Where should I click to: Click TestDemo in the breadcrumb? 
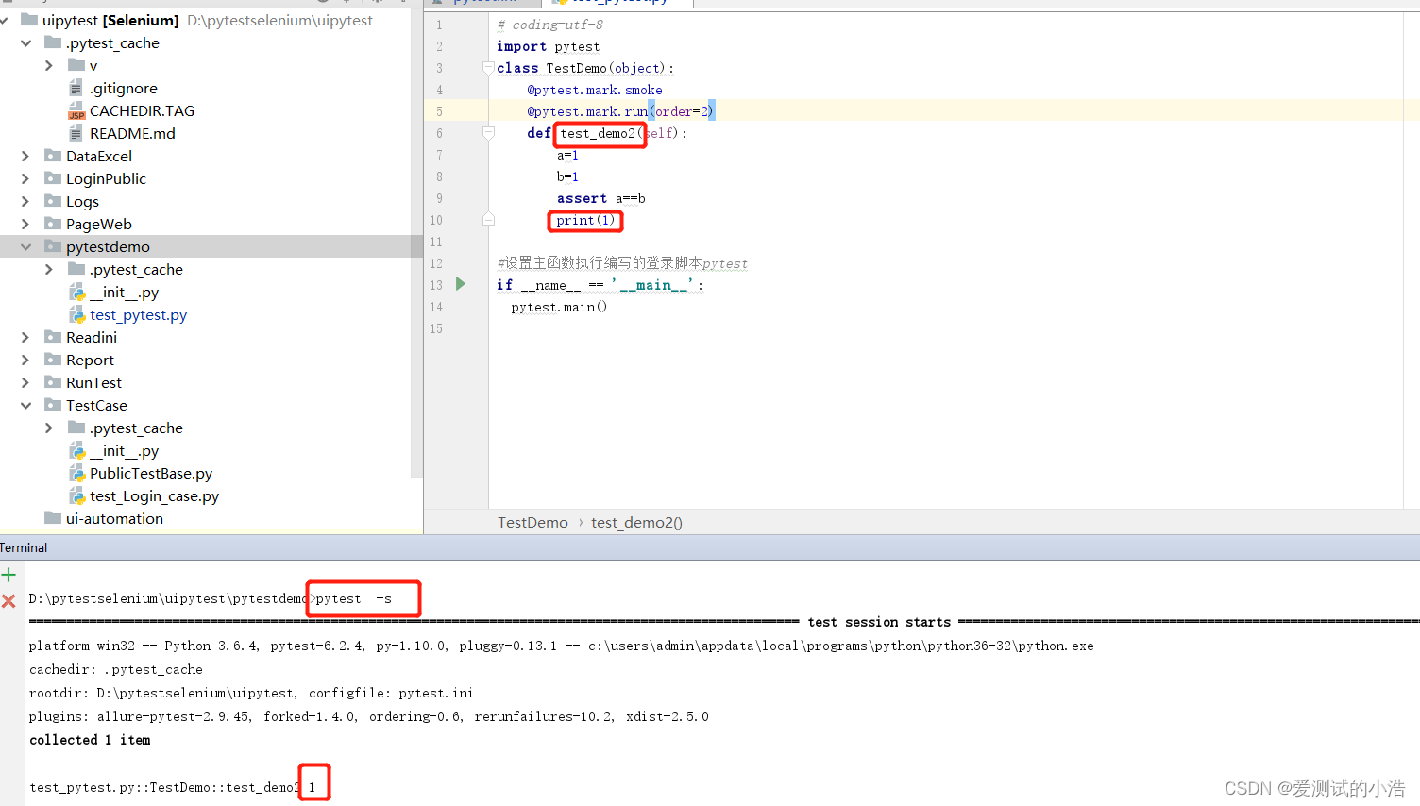pyautogui.click(x=532, y=522)
